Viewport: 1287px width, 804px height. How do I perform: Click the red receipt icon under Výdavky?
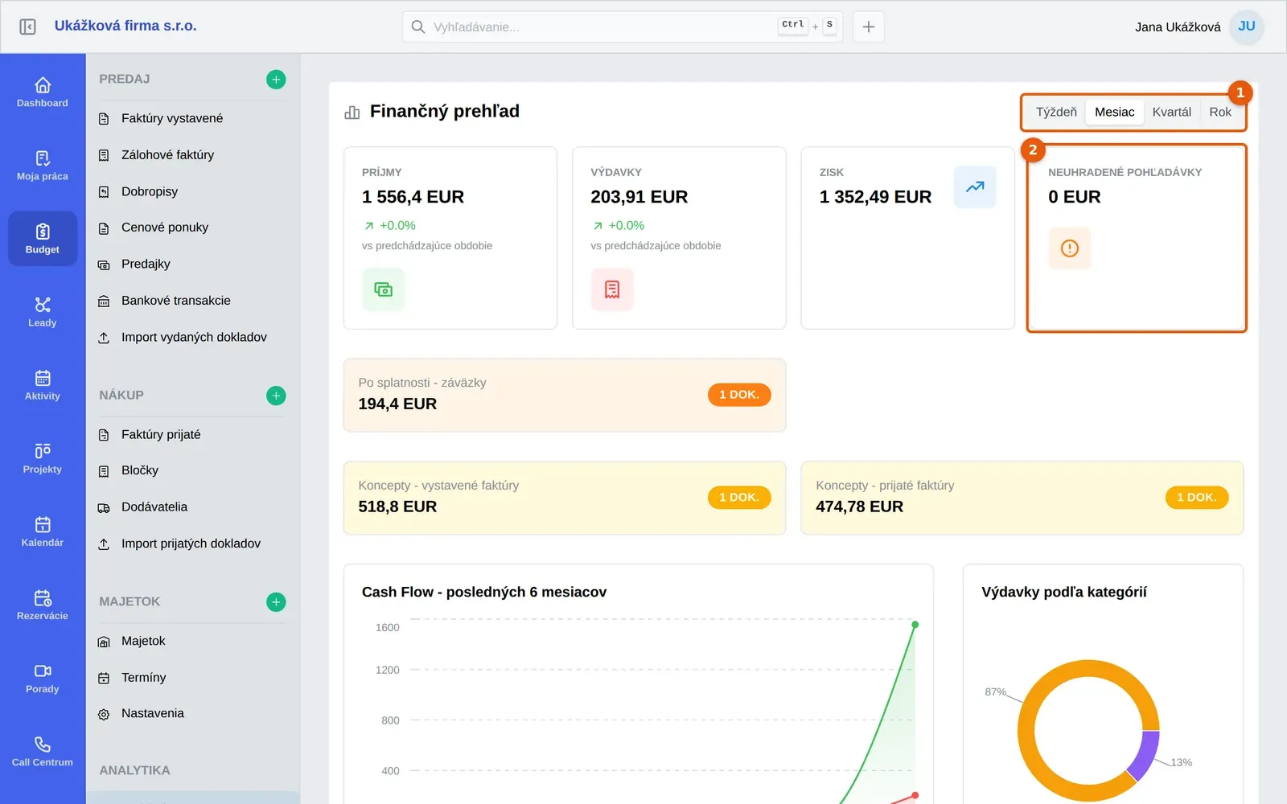tap(612, 289)
